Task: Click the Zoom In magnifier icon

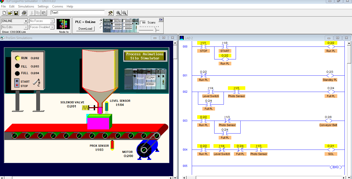Action: pyautogui.click(x=118, y=13)
